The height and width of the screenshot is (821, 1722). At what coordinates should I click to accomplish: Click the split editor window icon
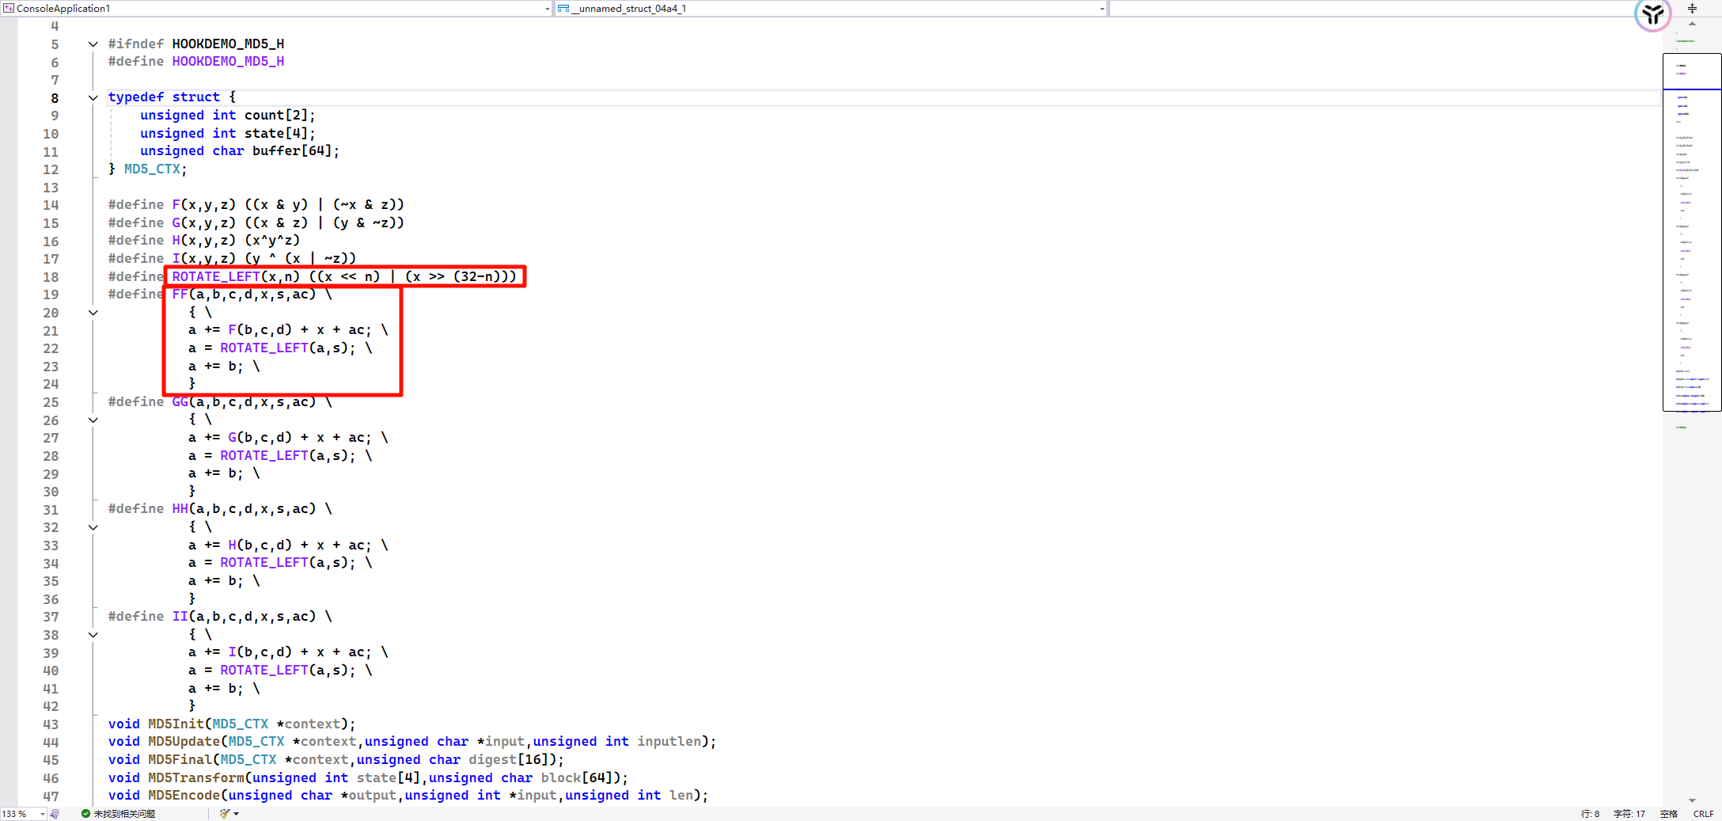coord(1692,9)
